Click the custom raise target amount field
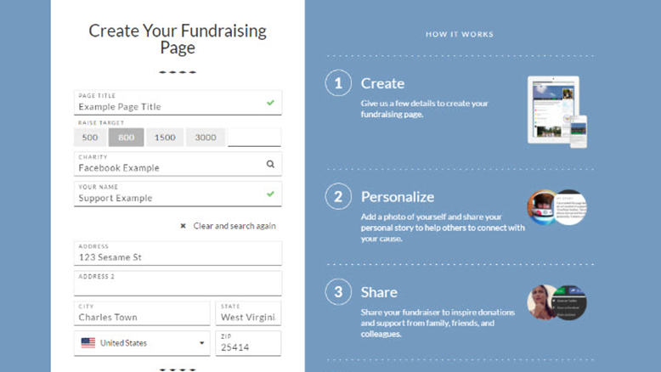 pyautogui.click(x=254, y=138)
